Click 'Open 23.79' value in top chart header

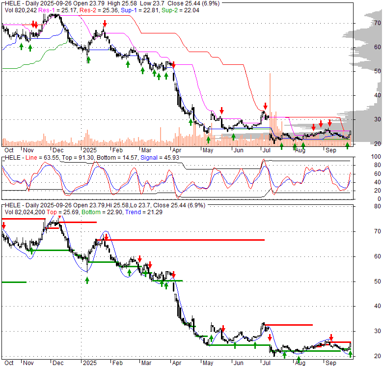[x=88, y=3]
